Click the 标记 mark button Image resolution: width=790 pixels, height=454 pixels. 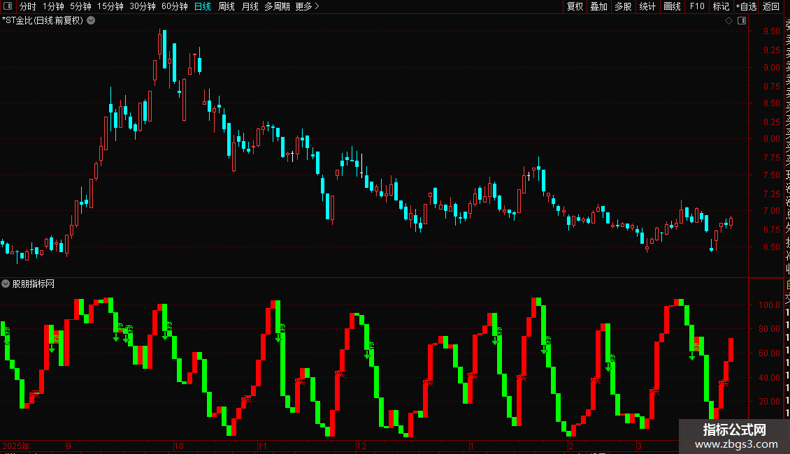click(x=721, y=6)
